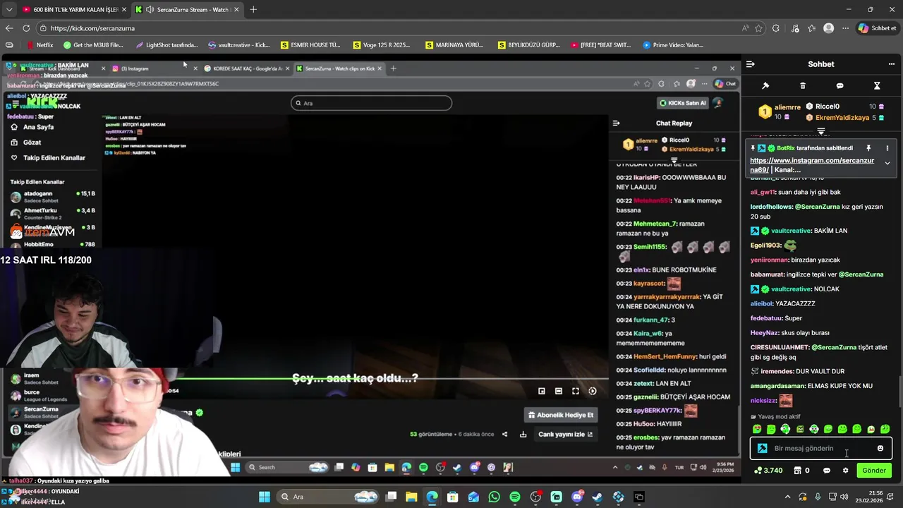Viewport: 903px width, 508px height.
Task: Expand the pinned message chevron
Action: tap(887, 163)
